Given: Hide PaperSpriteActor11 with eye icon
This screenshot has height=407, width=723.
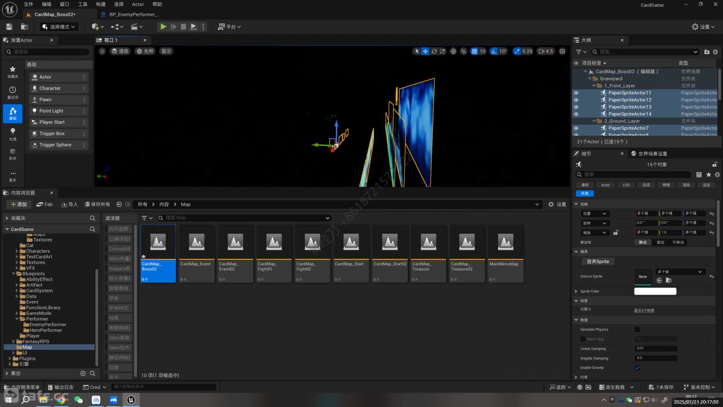Looking at the screenshot, I should pos(576,93).
